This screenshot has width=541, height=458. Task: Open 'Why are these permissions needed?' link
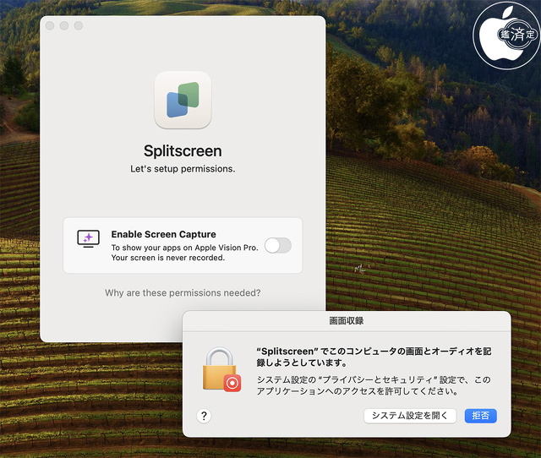[x=183, y=293]
